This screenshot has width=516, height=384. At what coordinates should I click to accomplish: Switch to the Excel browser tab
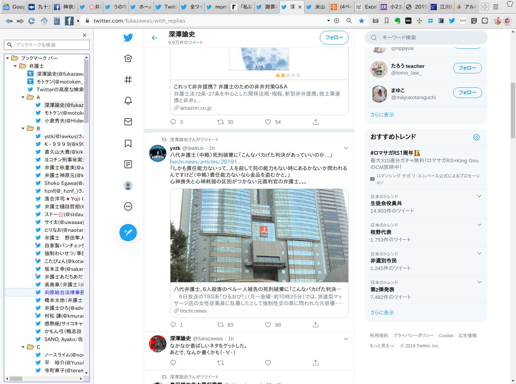[367, 7]
